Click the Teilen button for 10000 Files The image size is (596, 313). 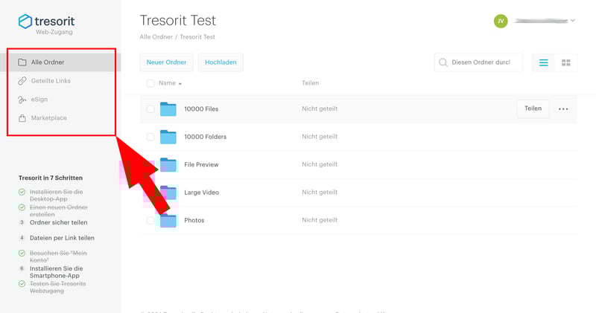click(x=533, y=109)
